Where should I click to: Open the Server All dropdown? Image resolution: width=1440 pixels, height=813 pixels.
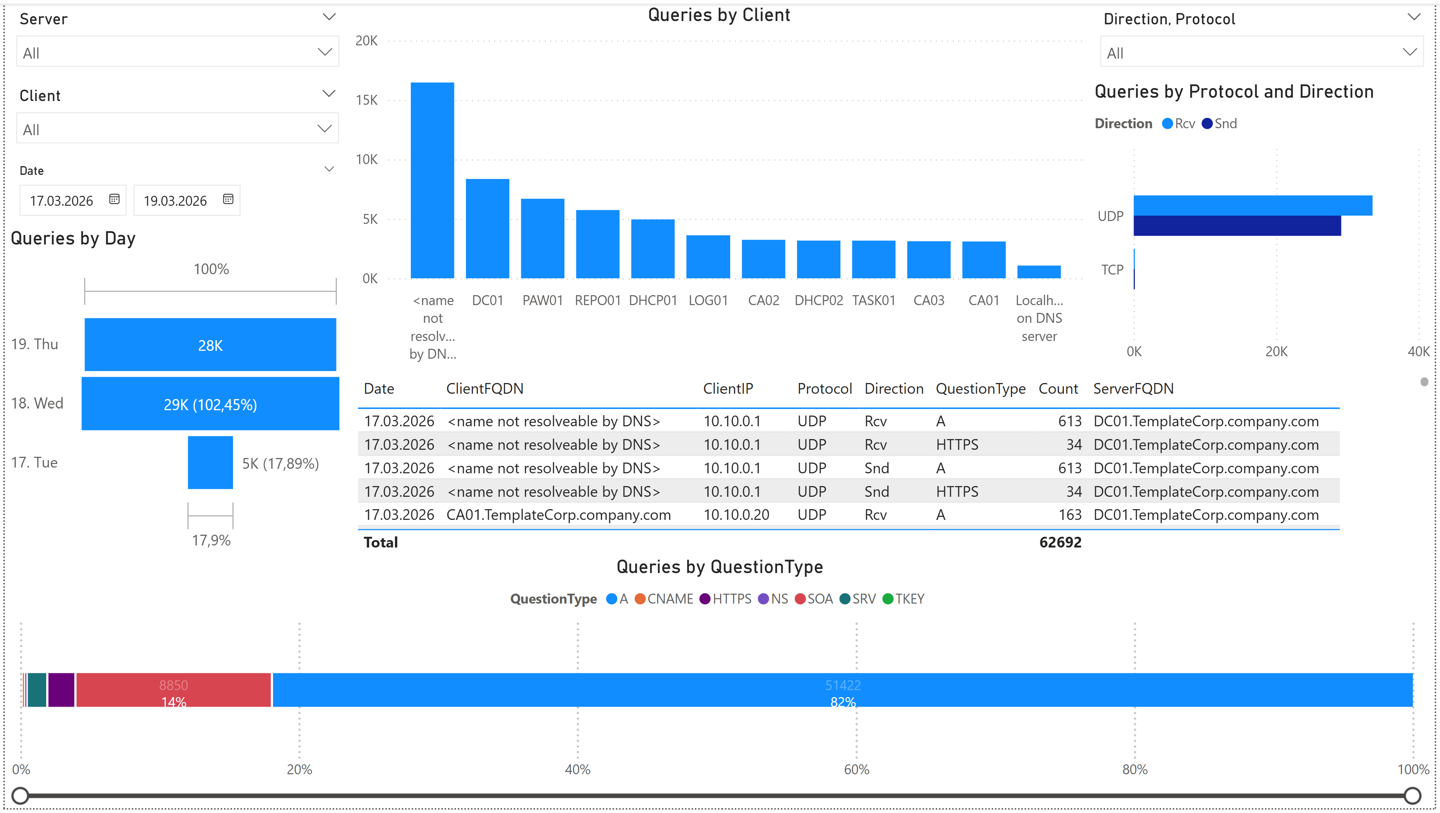point(177,52)
